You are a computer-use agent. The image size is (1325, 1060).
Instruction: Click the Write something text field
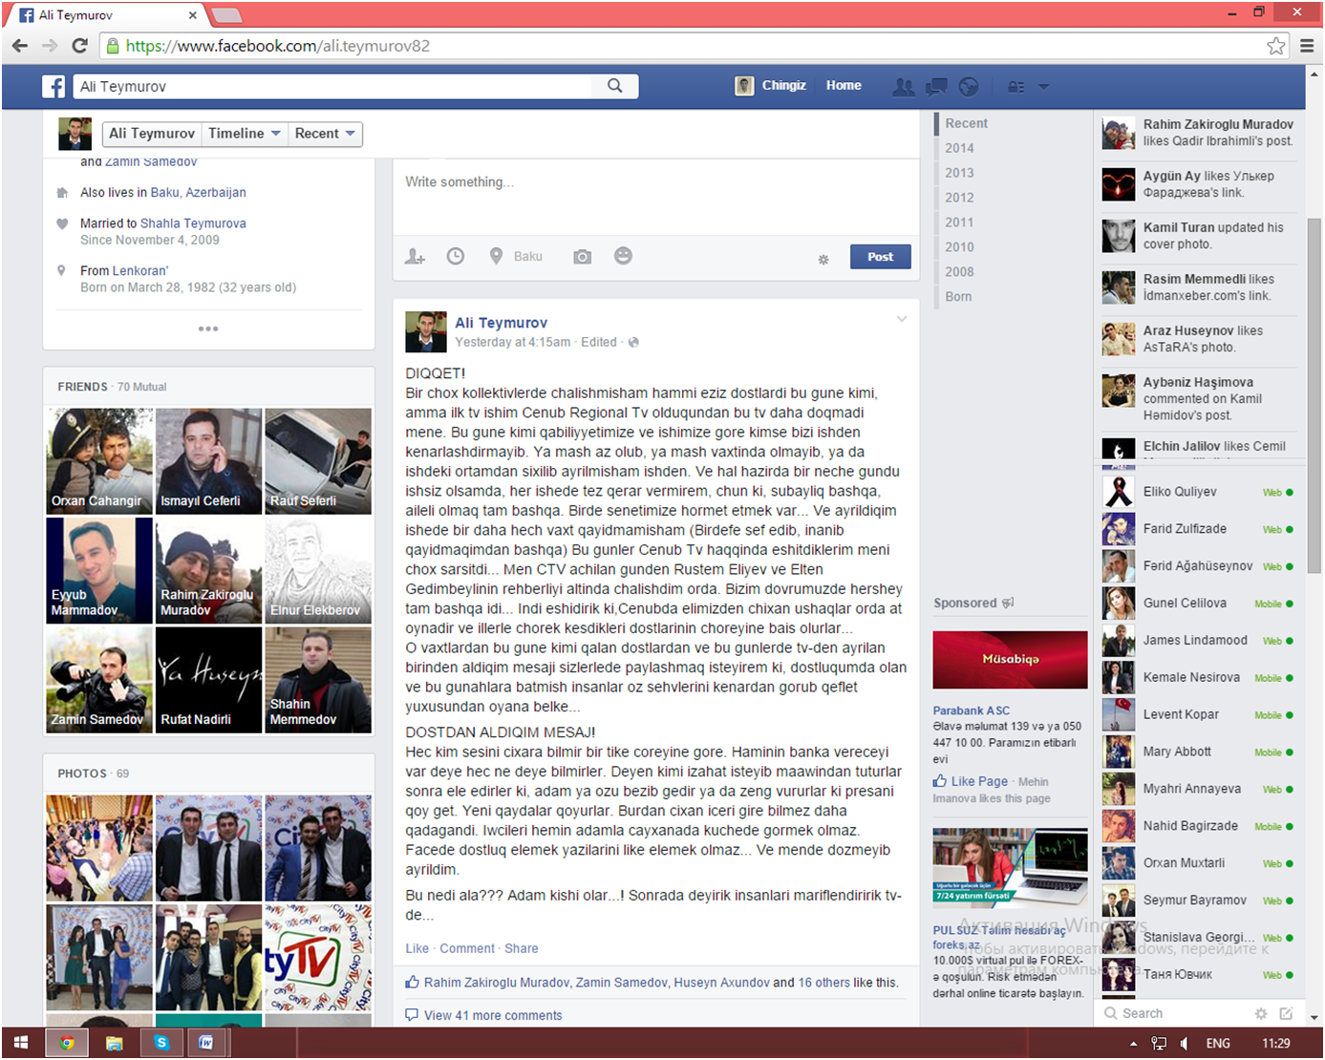pos(655,195)
